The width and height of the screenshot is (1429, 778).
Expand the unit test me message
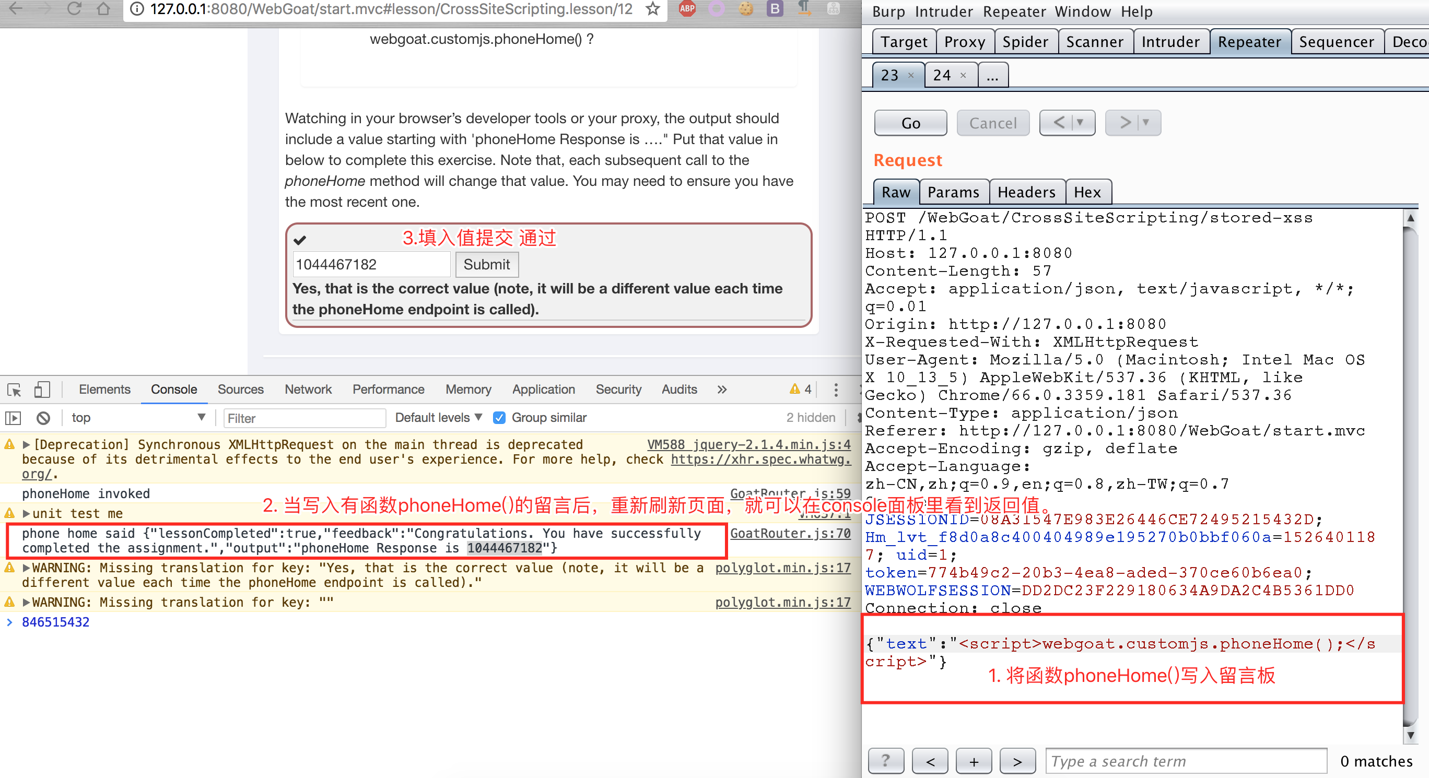point(26,514)
